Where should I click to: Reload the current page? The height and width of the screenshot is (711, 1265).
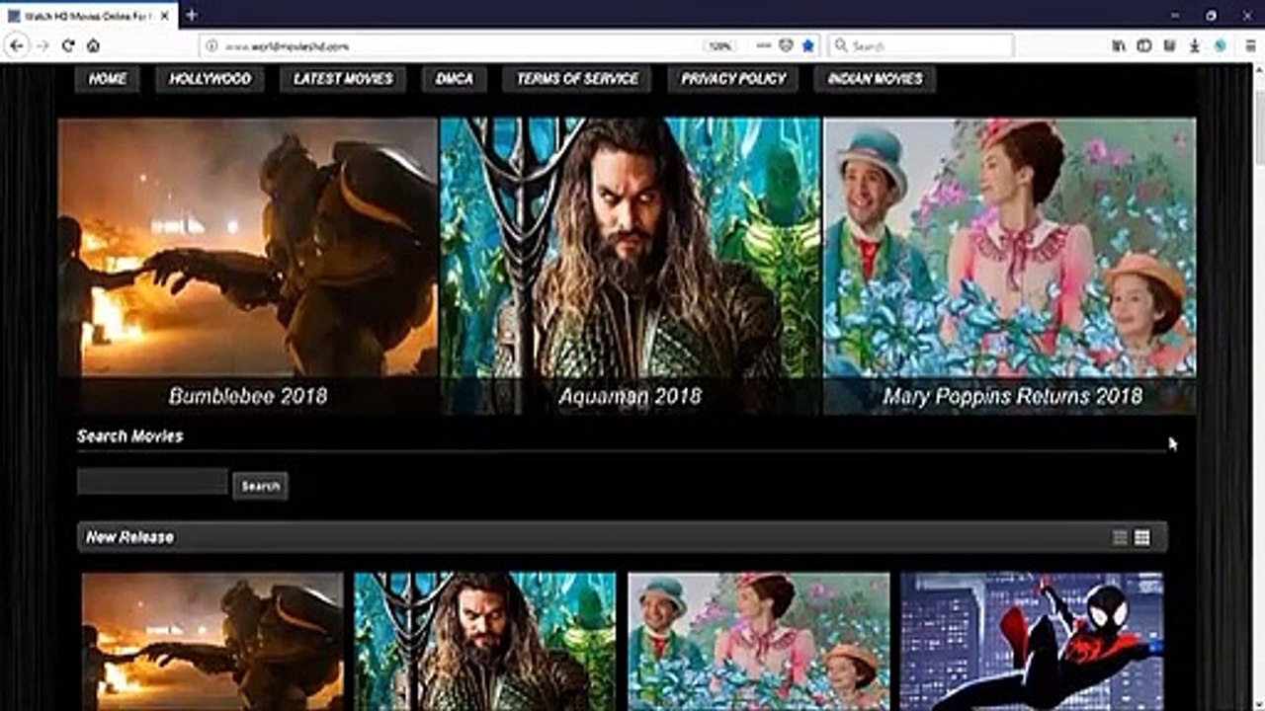(68, 45)
